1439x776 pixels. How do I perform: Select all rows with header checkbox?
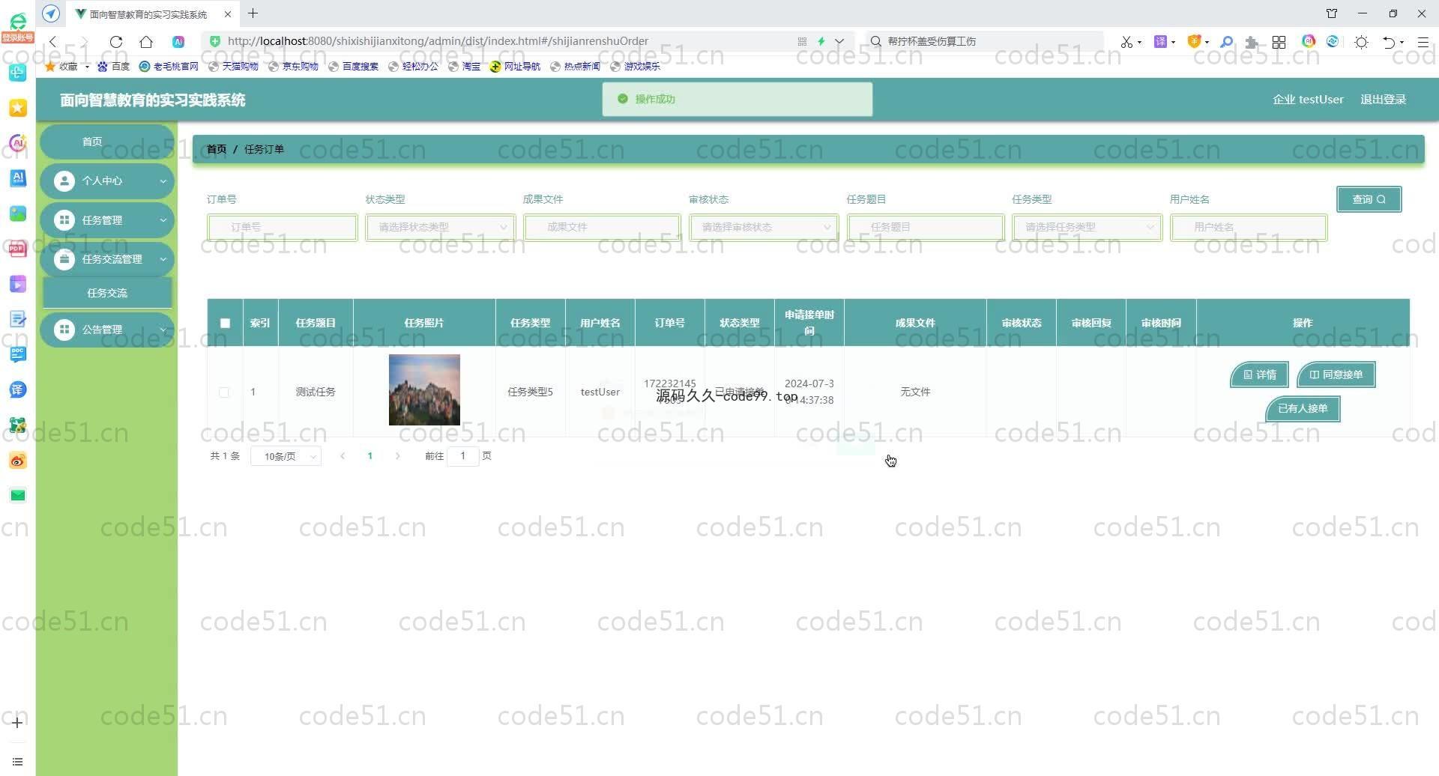coord(225,323)
